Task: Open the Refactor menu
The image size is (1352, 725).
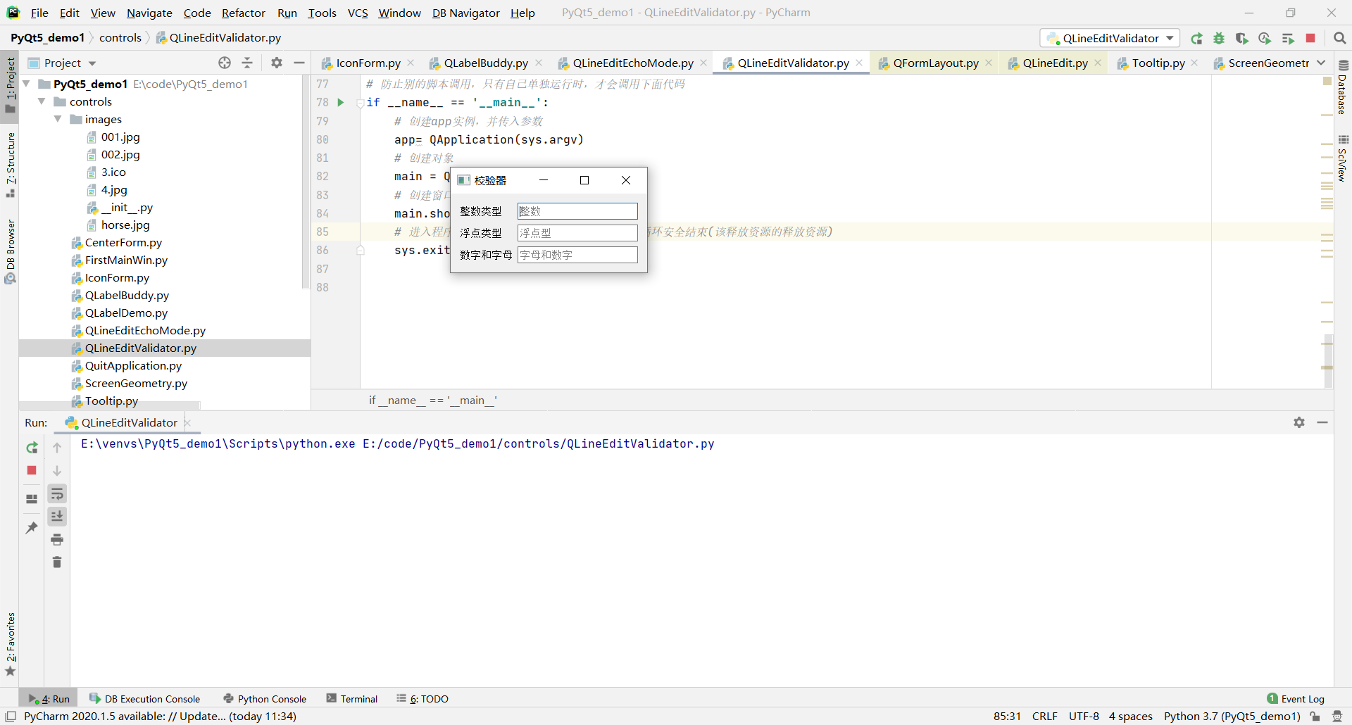Action: coord(244,13)
